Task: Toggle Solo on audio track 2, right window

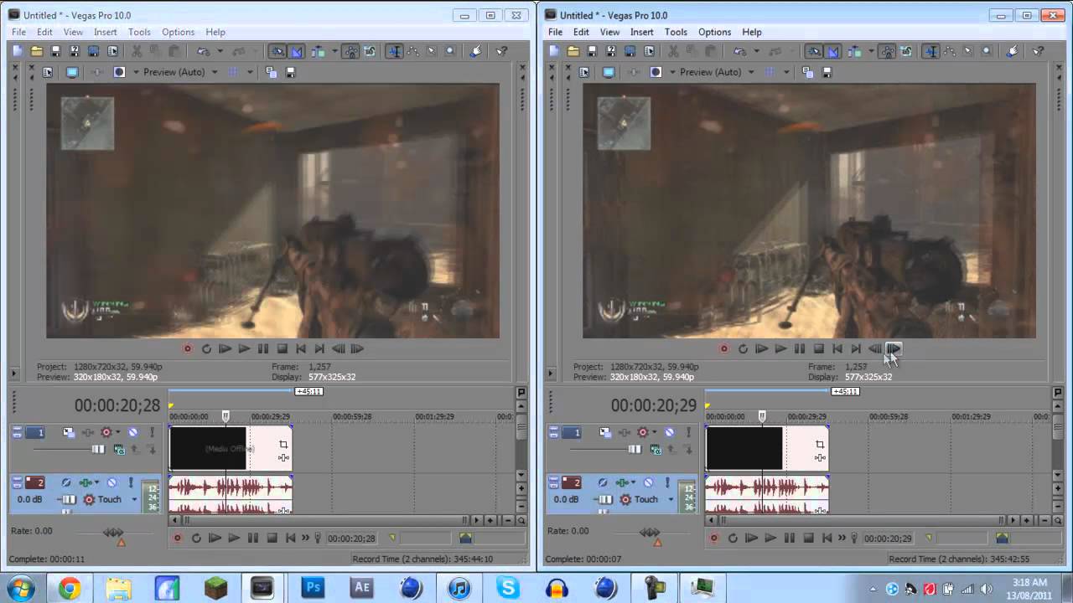Action: coord(667,482)
